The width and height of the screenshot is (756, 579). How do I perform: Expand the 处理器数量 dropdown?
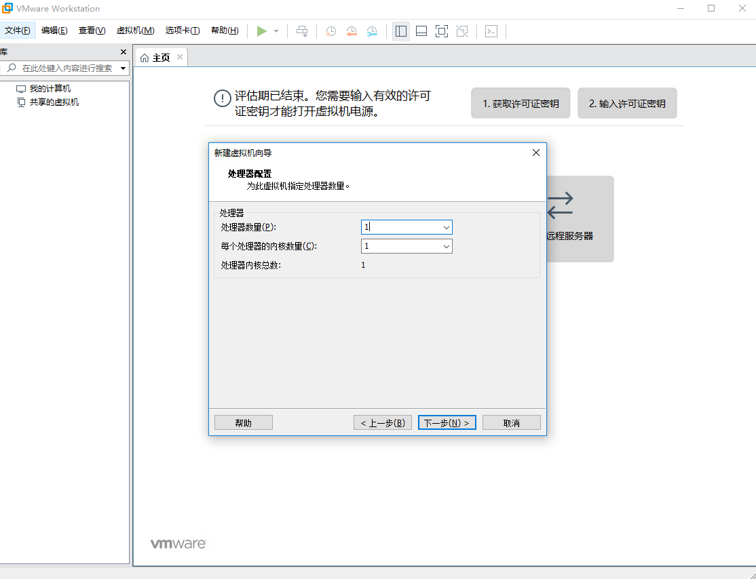tap(446, 227)
